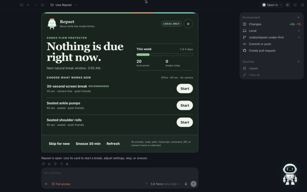
Task: Click the loading spinner icon in composer
Action: tap(146, 184)
